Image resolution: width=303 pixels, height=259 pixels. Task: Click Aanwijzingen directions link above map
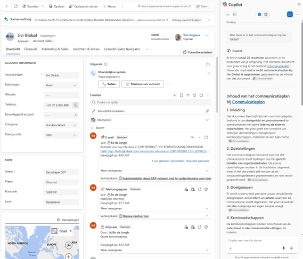coord(68,220)
